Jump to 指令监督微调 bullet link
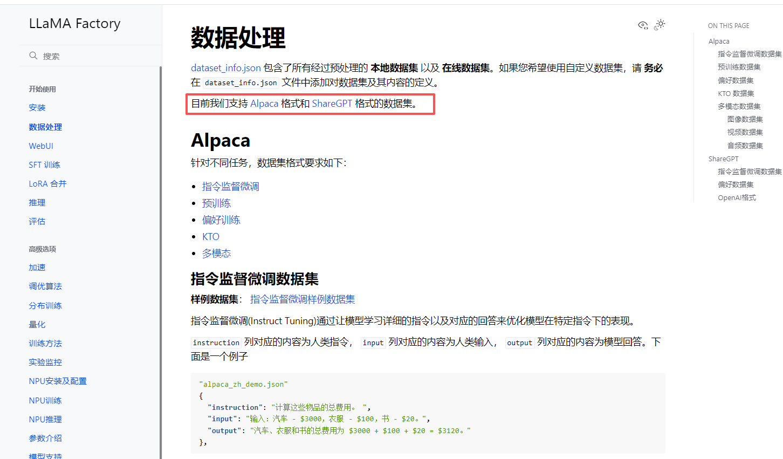The height and width of the screenshot is (459, 783). pyautogui.click(x=231, y=187)
